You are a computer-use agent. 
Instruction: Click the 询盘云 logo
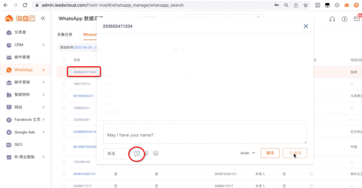(x=20, y=18)
